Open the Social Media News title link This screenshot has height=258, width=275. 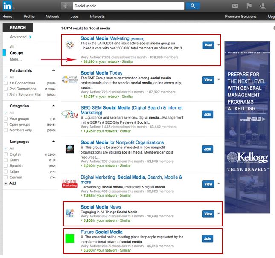point(101,207)
